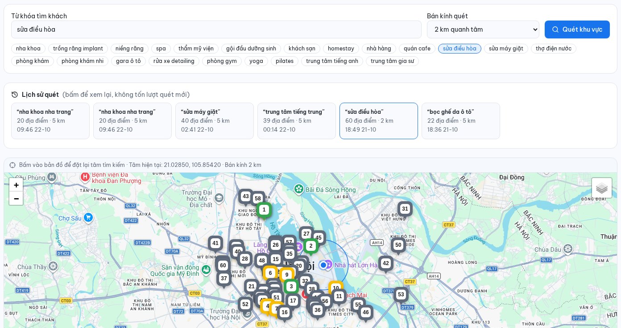Select the trồng răng implant chip
The height and width of the screenshot is (328, 621).
[x=78, y=49]
